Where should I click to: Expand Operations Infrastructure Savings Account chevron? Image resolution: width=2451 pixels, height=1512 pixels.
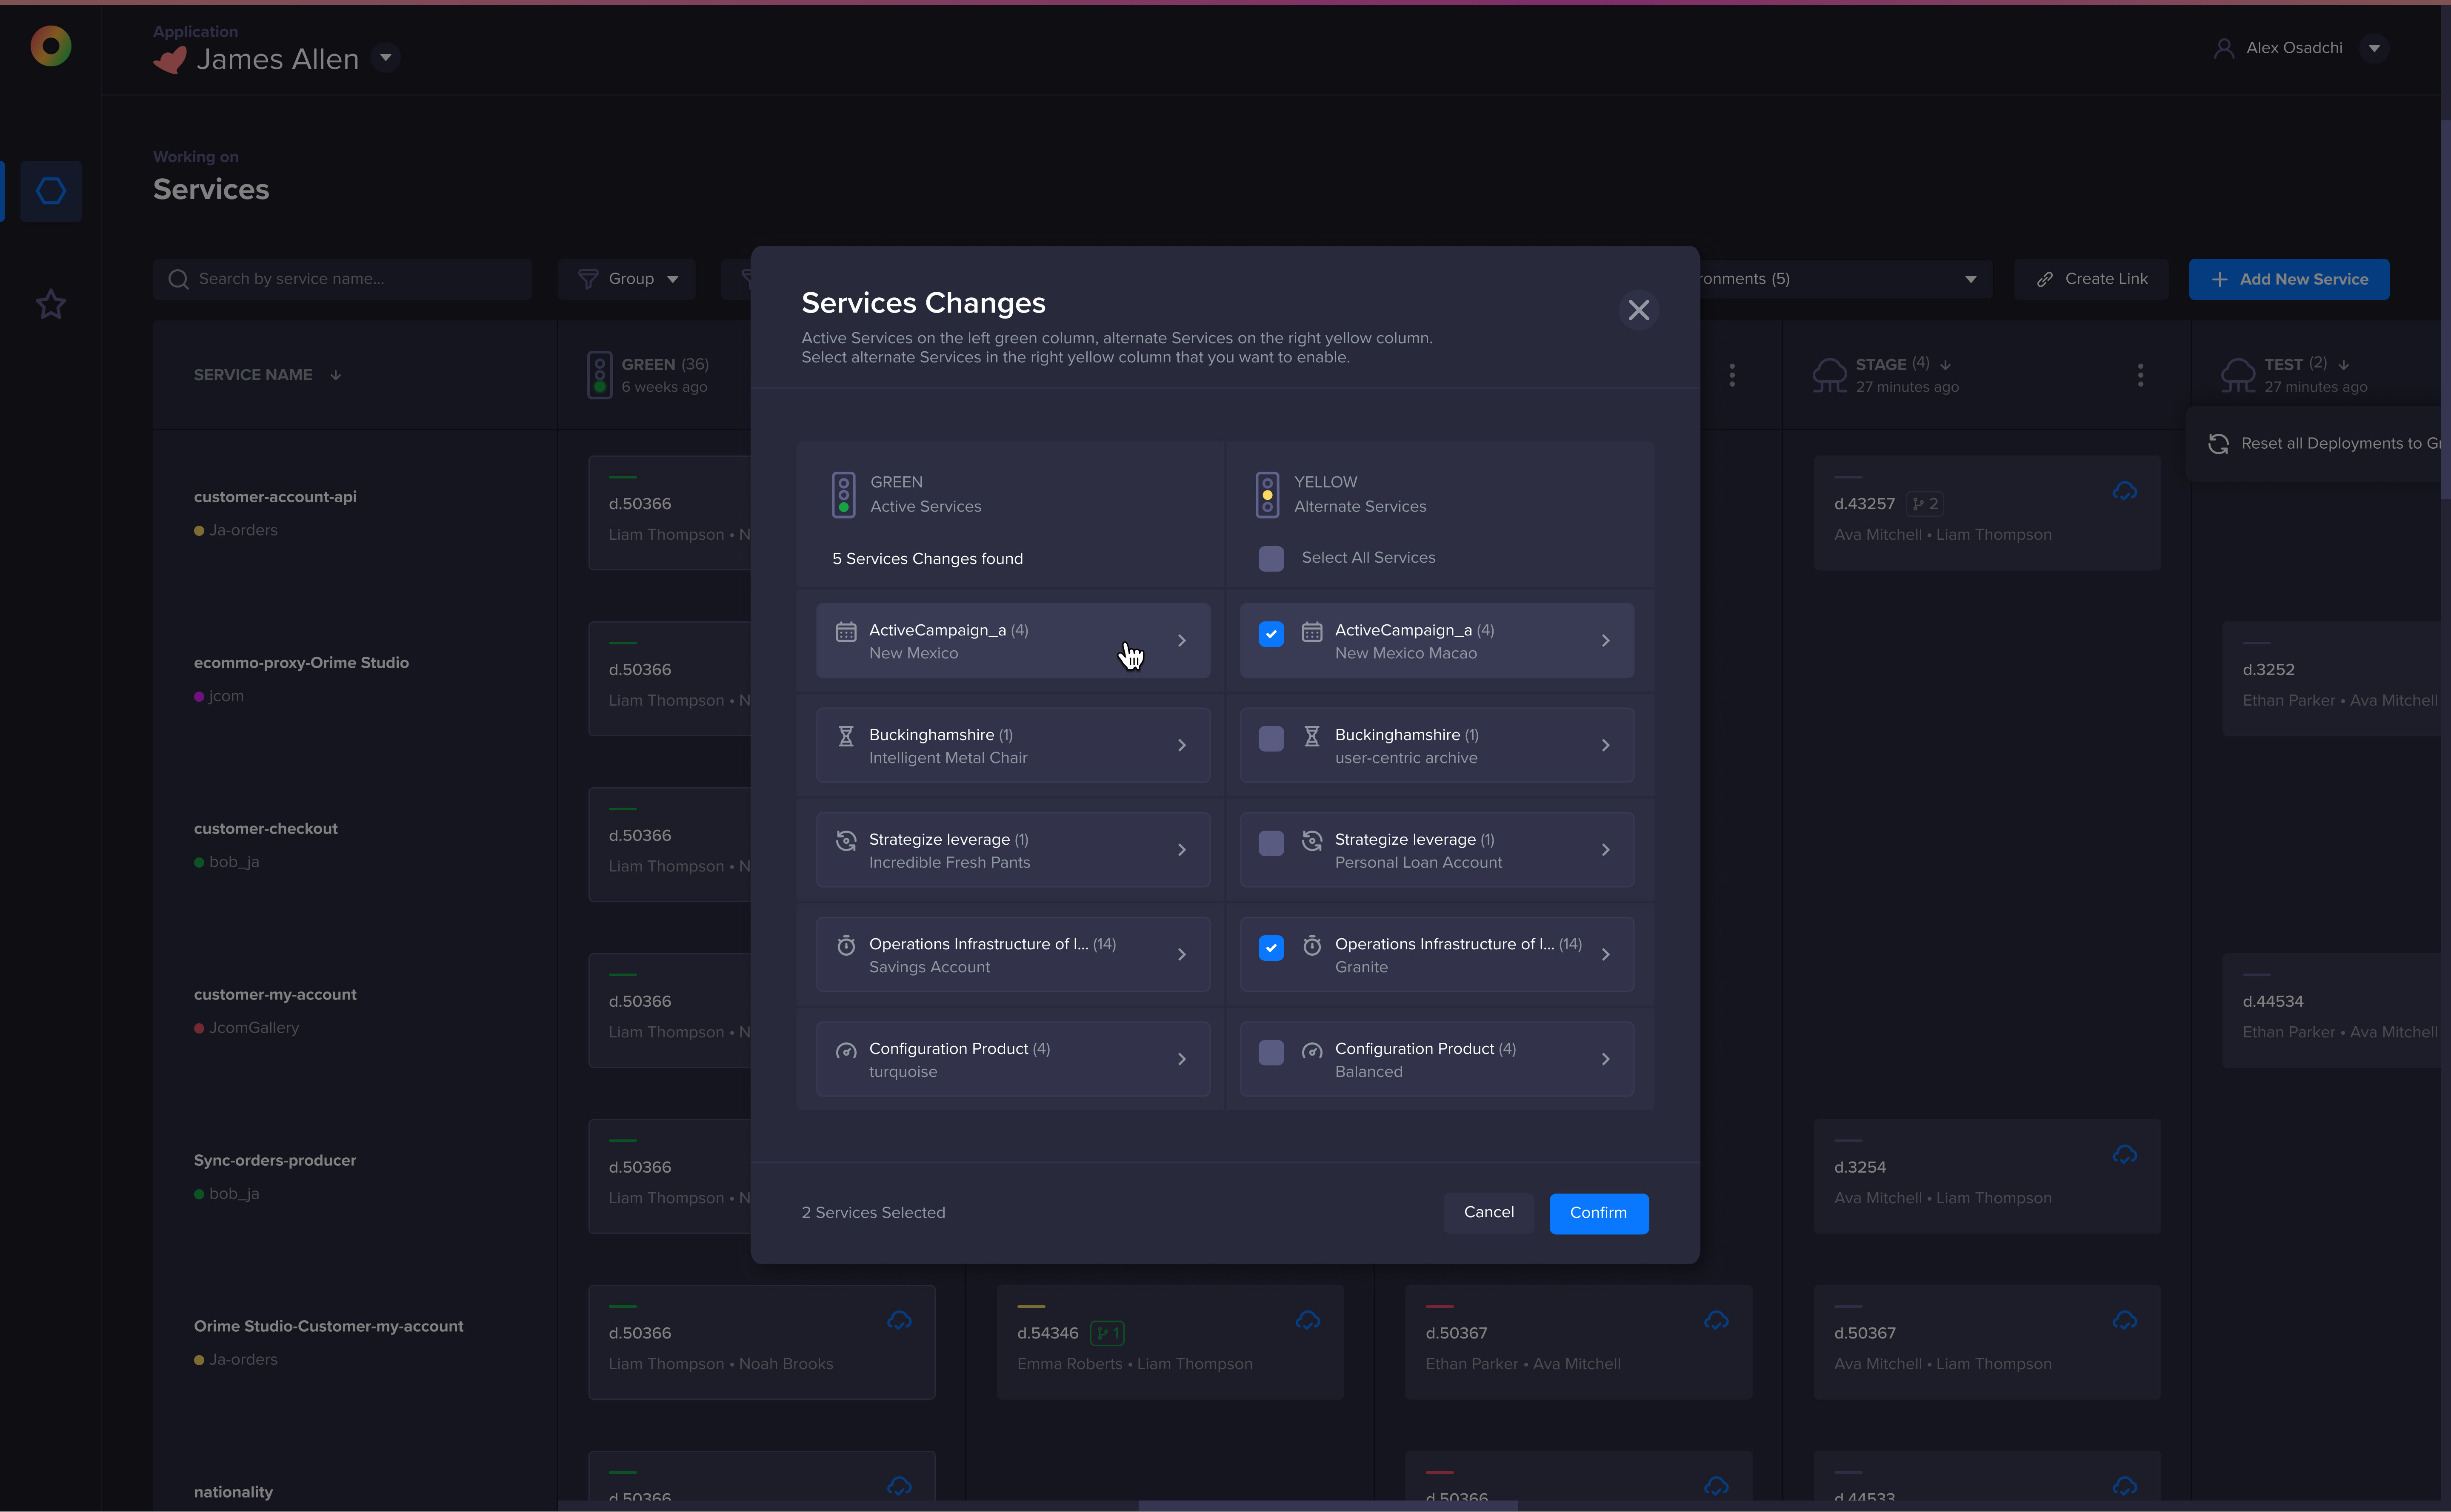point(1182,955)
